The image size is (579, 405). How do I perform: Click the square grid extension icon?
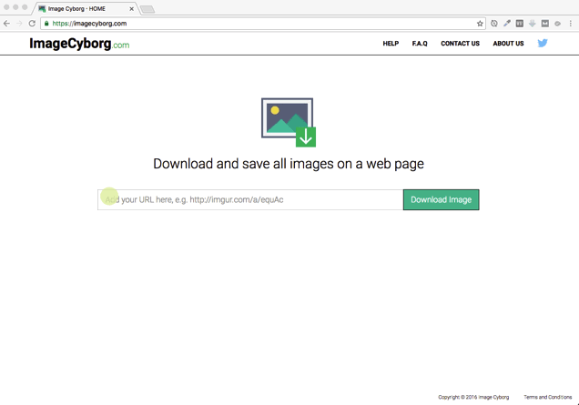[x=520, y=24]
